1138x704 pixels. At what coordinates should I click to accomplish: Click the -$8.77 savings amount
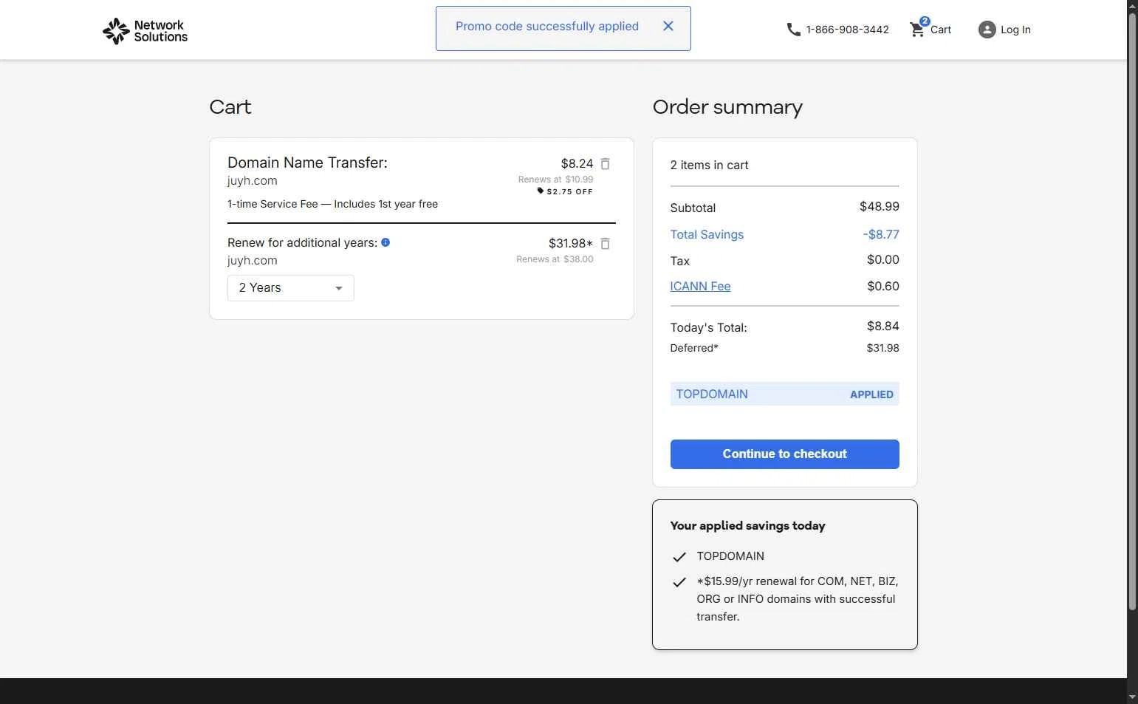[881, 235]
